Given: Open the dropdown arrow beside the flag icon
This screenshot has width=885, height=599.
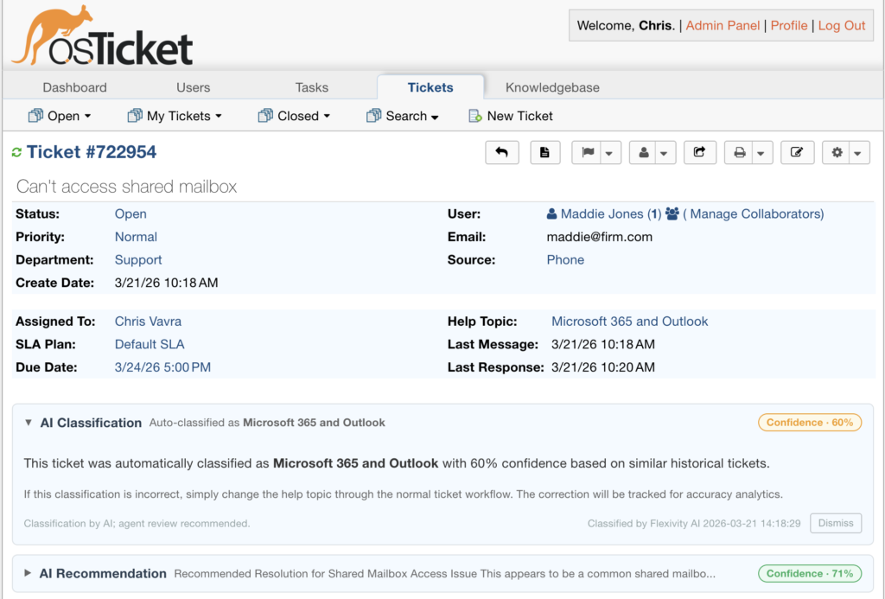Looking at the screenshot, I should (609, 153).
